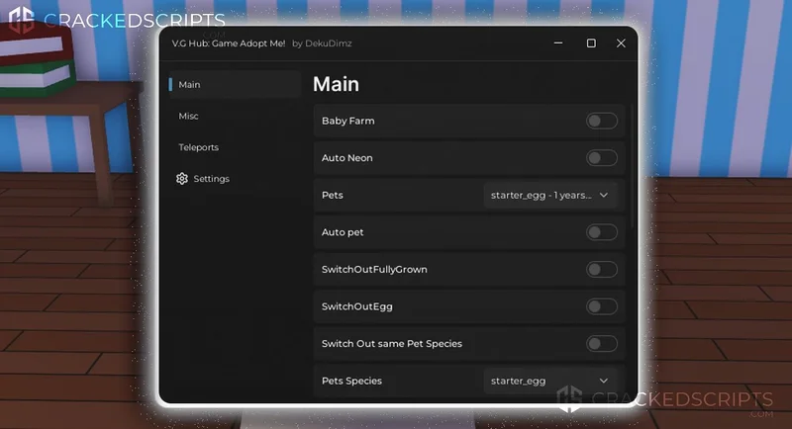The image size is (792, 429).
Task: Switch to the Misc tab
Action: tap(189, 117)
